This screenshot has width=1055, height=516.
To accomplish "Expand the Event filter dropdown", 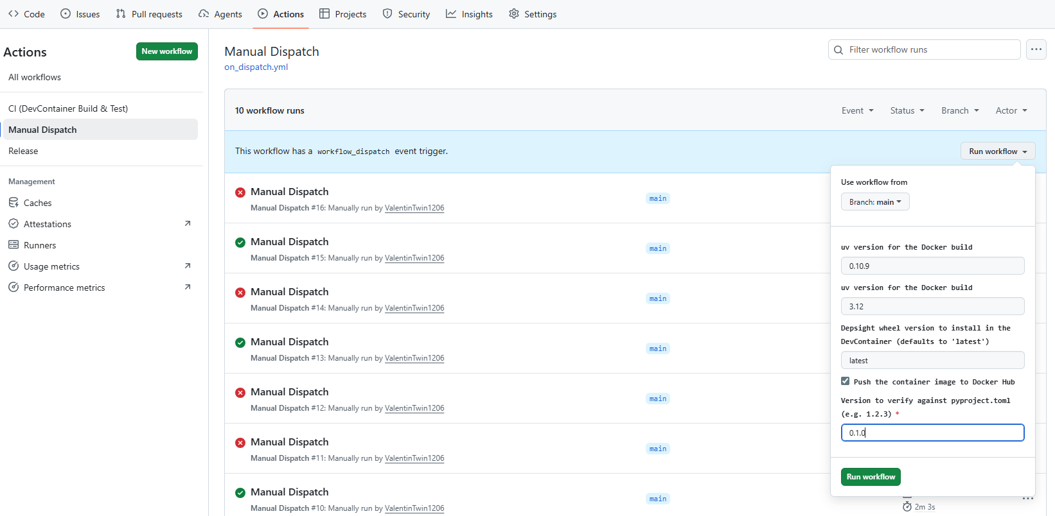I will click(x=857, y=110).
